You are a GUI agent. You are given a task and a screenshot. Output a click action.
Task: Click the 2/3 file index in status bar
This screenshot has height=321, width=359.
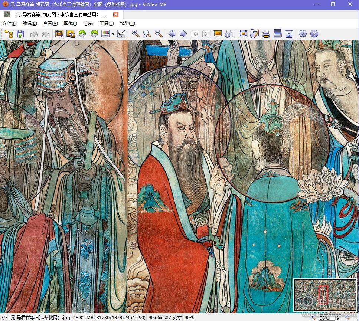click(x=4, y=318)
